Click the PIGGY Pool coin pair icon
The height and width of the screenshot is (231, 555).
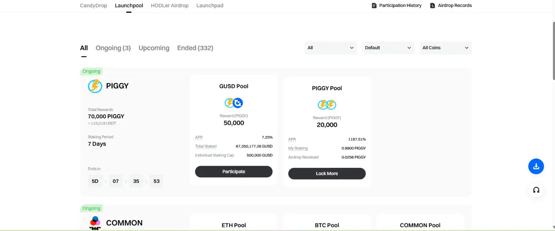point(327,105)
